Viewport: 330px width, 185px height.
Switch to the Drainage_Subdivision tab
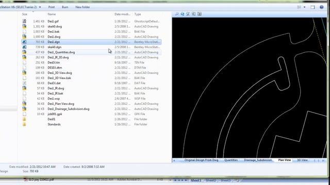[258, 160]
